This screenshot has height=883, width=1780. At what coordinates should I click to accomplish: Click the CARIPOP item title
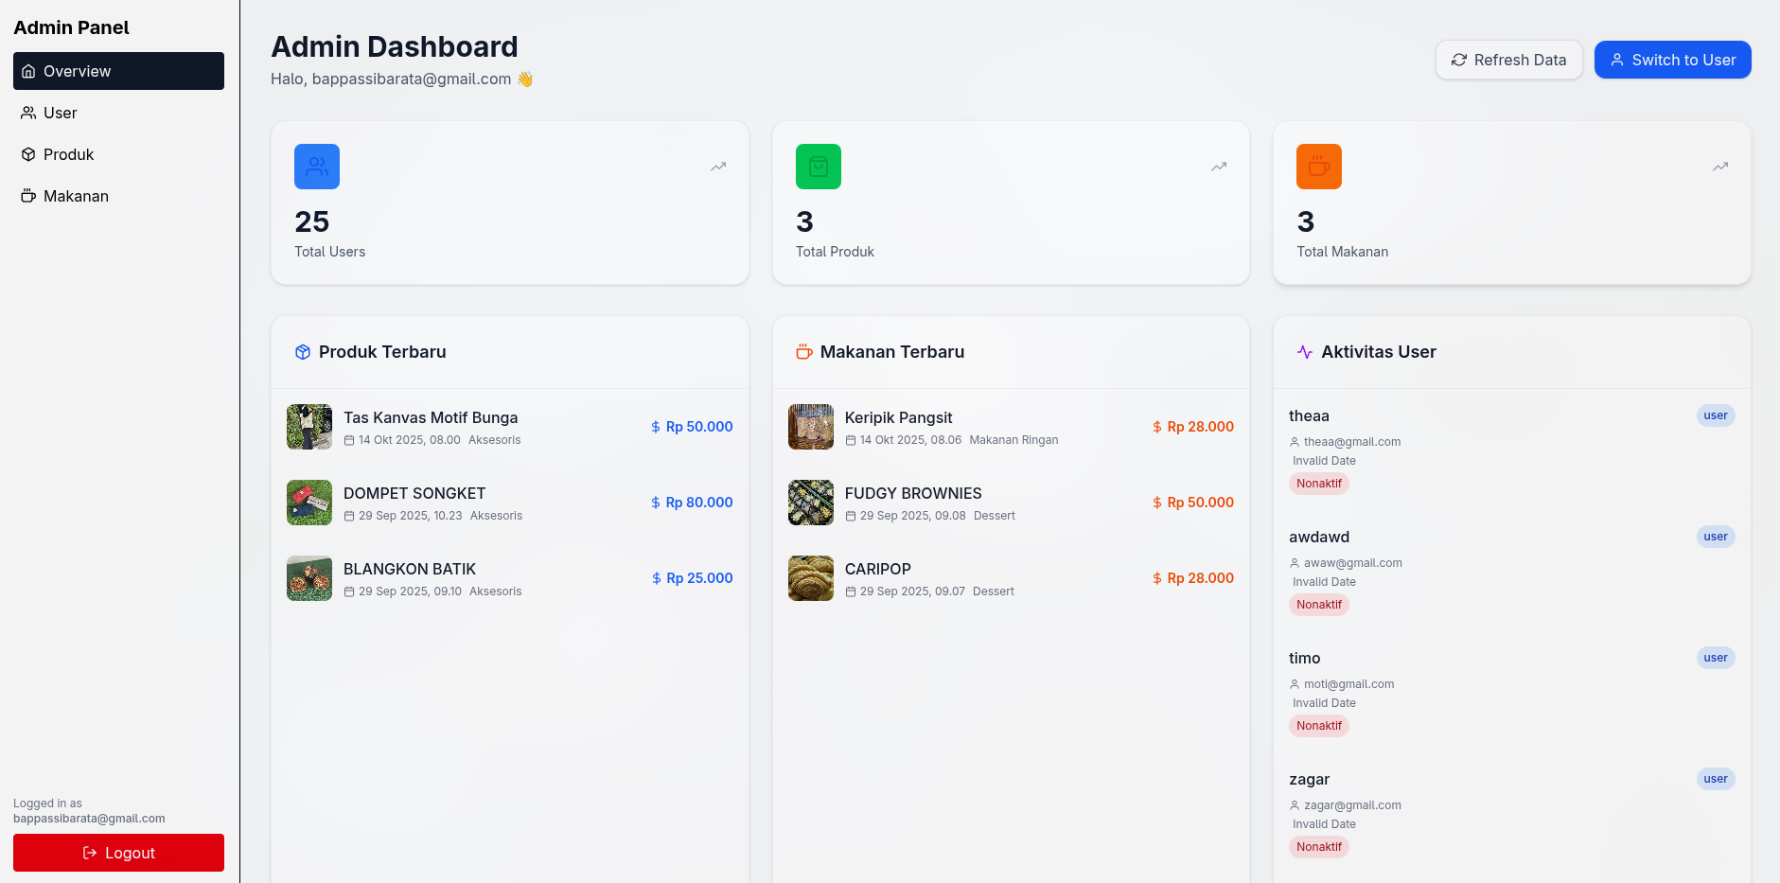pyautogui.click(x=878, y=569)
